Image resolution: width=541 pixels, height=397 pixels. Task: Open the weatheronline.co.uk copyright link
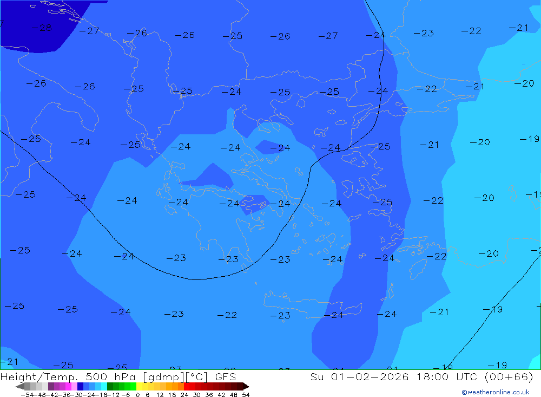pyautogui.click(x=496, y=392)
